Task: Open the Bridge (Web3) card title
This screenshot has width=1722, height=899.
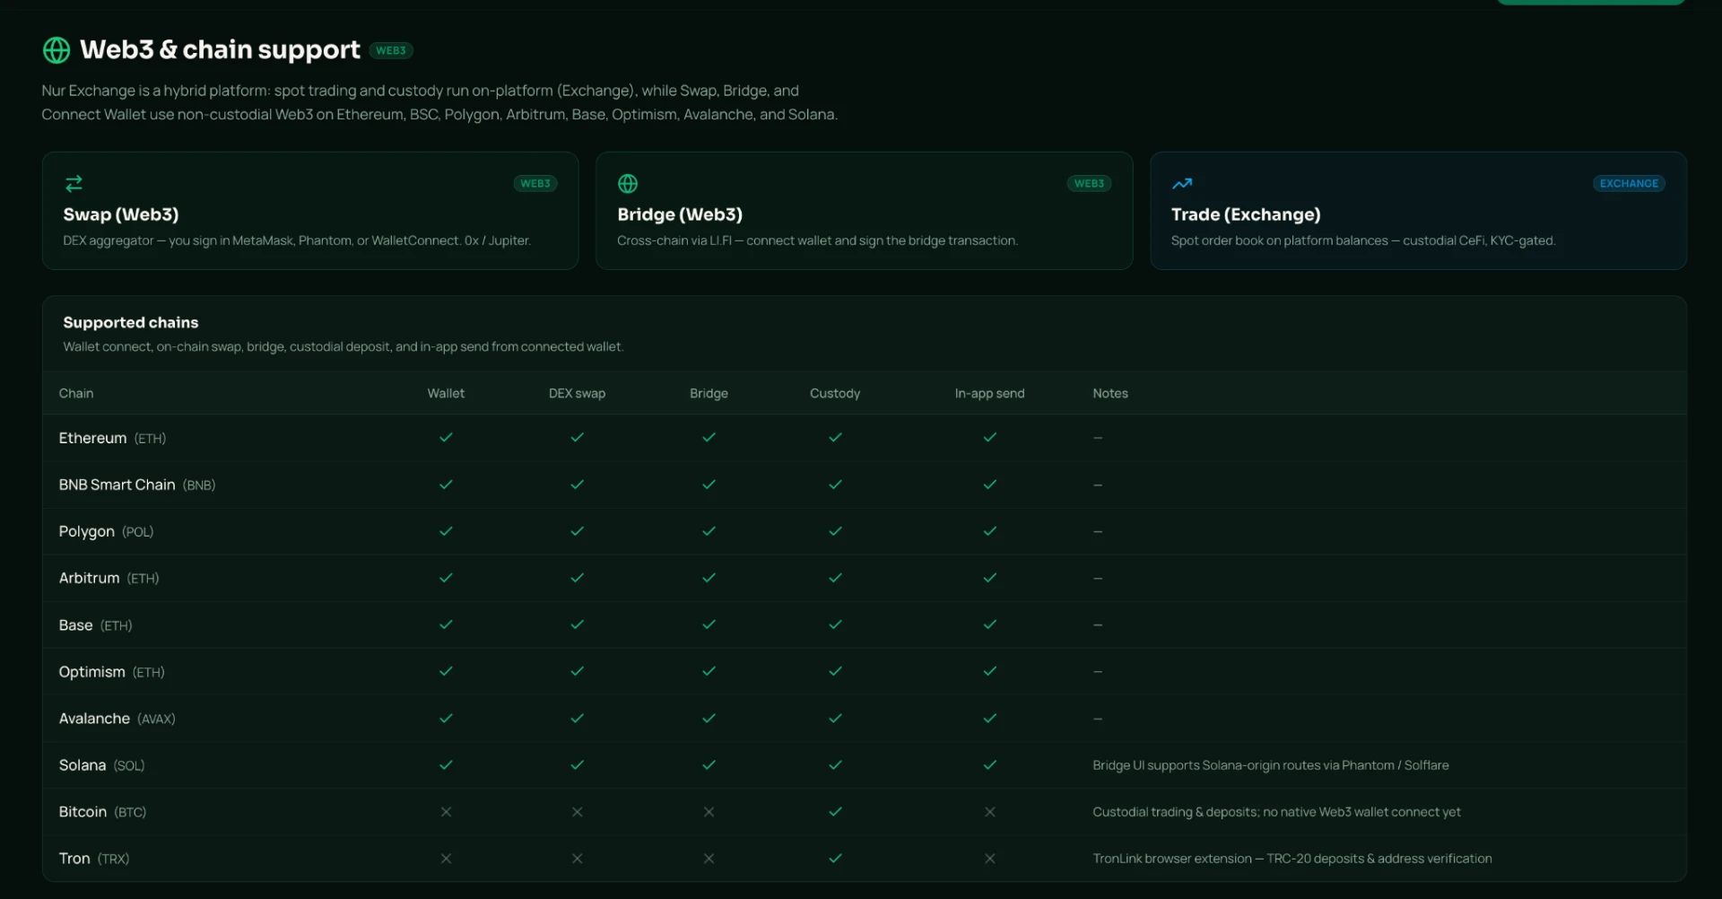Action: [x=680, y=214]
